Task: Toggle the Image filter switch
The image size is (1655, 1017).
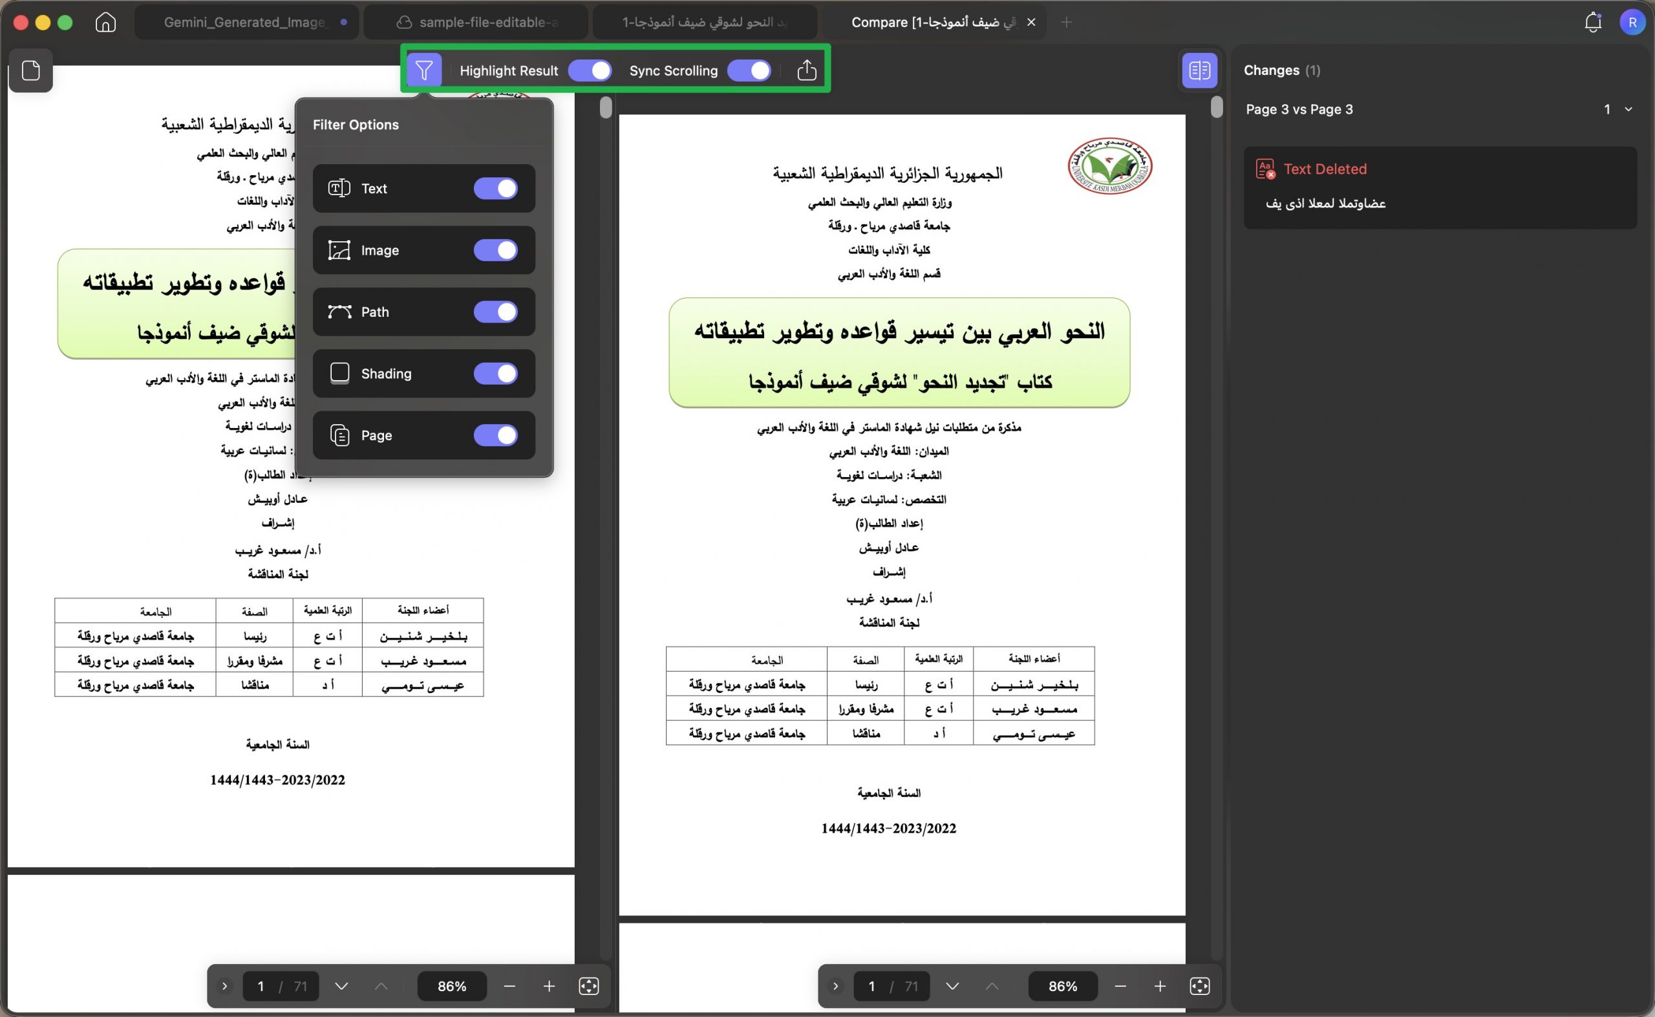Action: tap(496, 250)
